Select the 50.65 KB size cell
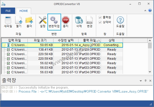The width and height of the screenshot is (154, 107). (41, 45)
